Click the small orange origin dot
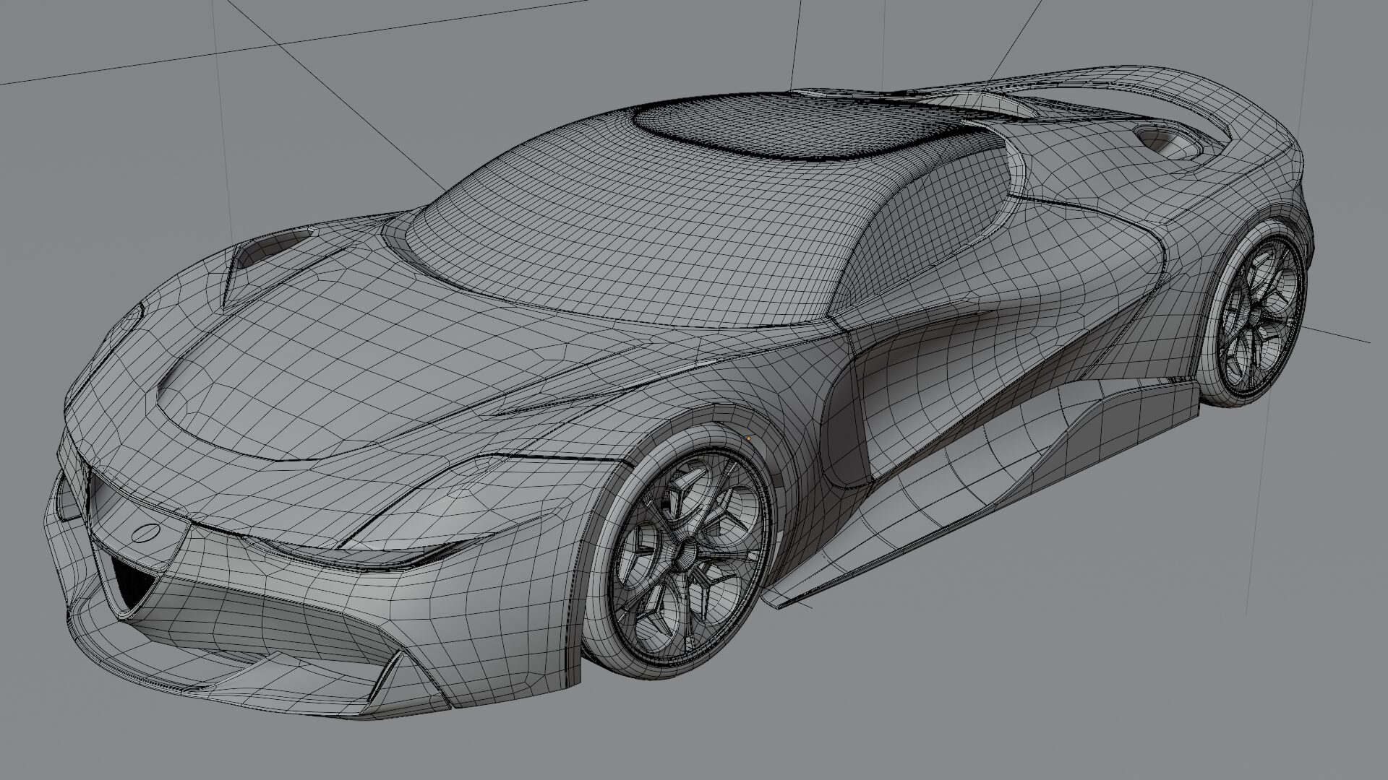 [x=748, y=438]
